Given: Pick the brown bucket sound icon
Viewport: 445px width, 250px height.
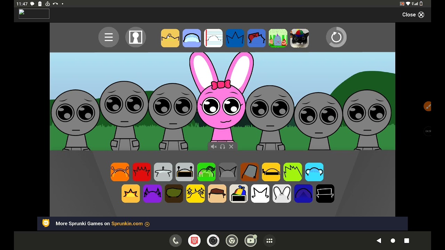Looking at the screenshot, I should (x=249, y=172).
